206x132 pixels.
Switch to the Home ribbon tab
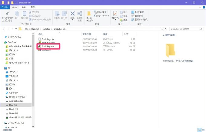[x=14, y=7]
